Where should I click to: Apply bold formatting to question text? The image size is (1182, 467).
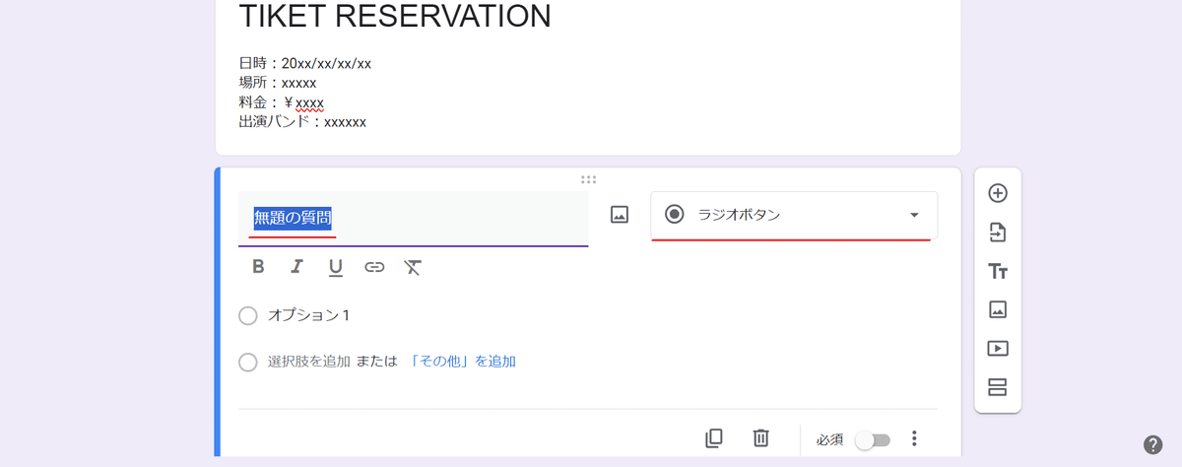click(258, 266)
